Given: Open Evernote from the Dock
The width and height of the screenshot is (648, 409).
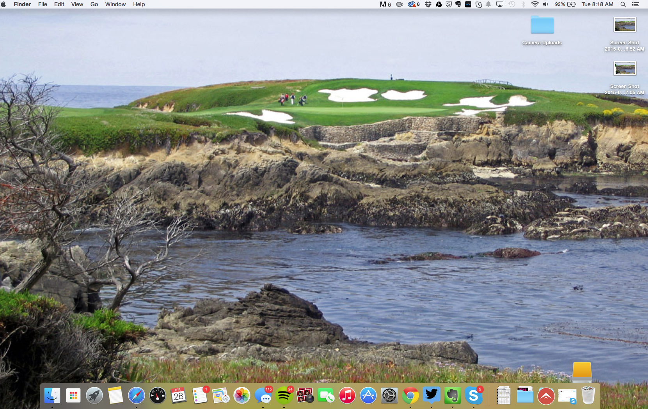Looking at the screenshot, I should point(452,396).
